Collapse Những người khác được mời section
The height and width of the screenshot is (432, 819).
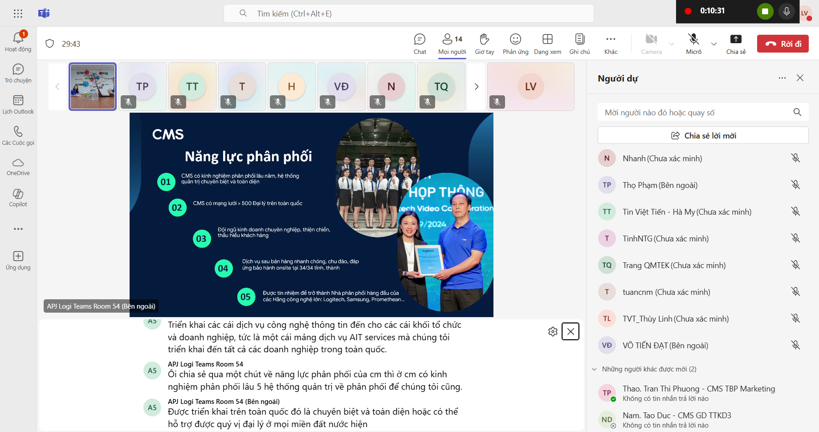point(594,369)
